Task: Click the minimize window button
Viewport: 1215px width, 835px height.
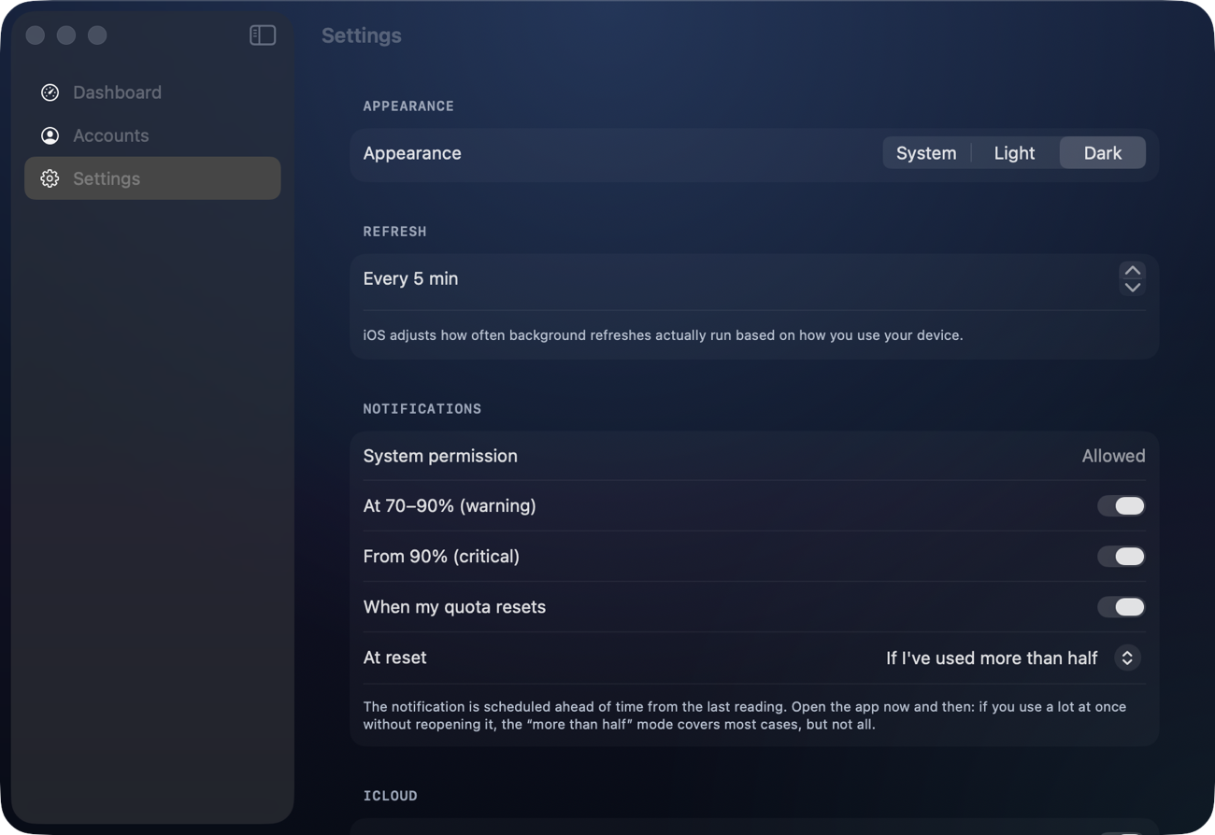Action: pyautogui.click(x=66, y=35)
